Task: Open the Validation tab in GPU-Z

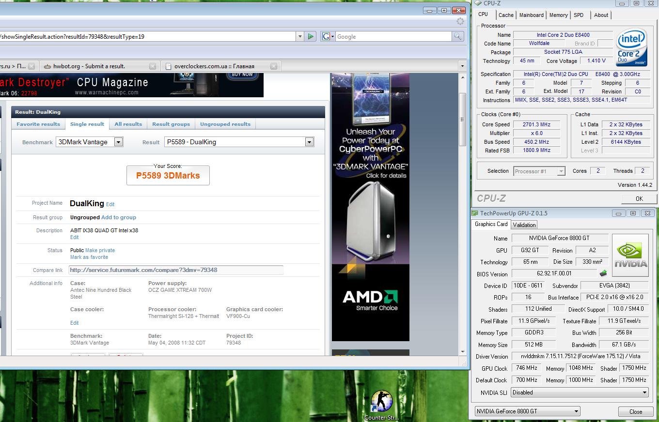Action: click(524, 225)
